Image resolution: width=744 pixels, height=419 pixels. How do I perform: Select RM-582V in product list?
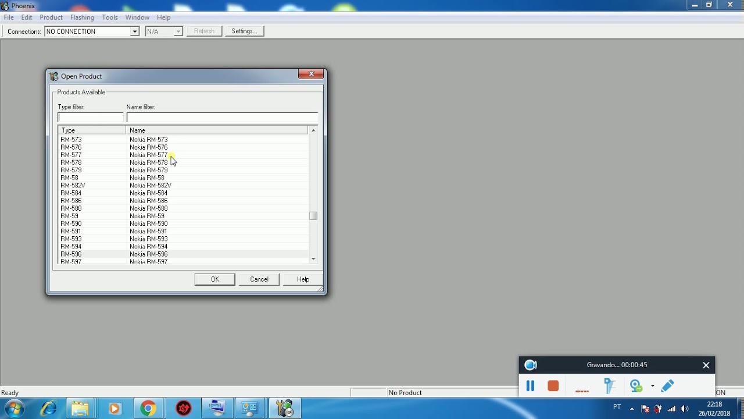coord(183,185)
